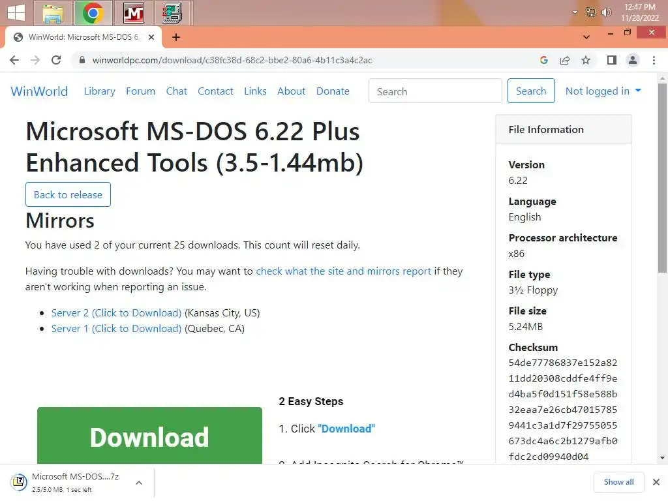Click the site Search text field
Screen dimensions: 668x501
435,91
